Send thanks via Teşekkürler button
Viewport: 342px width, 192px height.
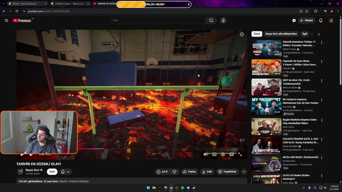227,172
